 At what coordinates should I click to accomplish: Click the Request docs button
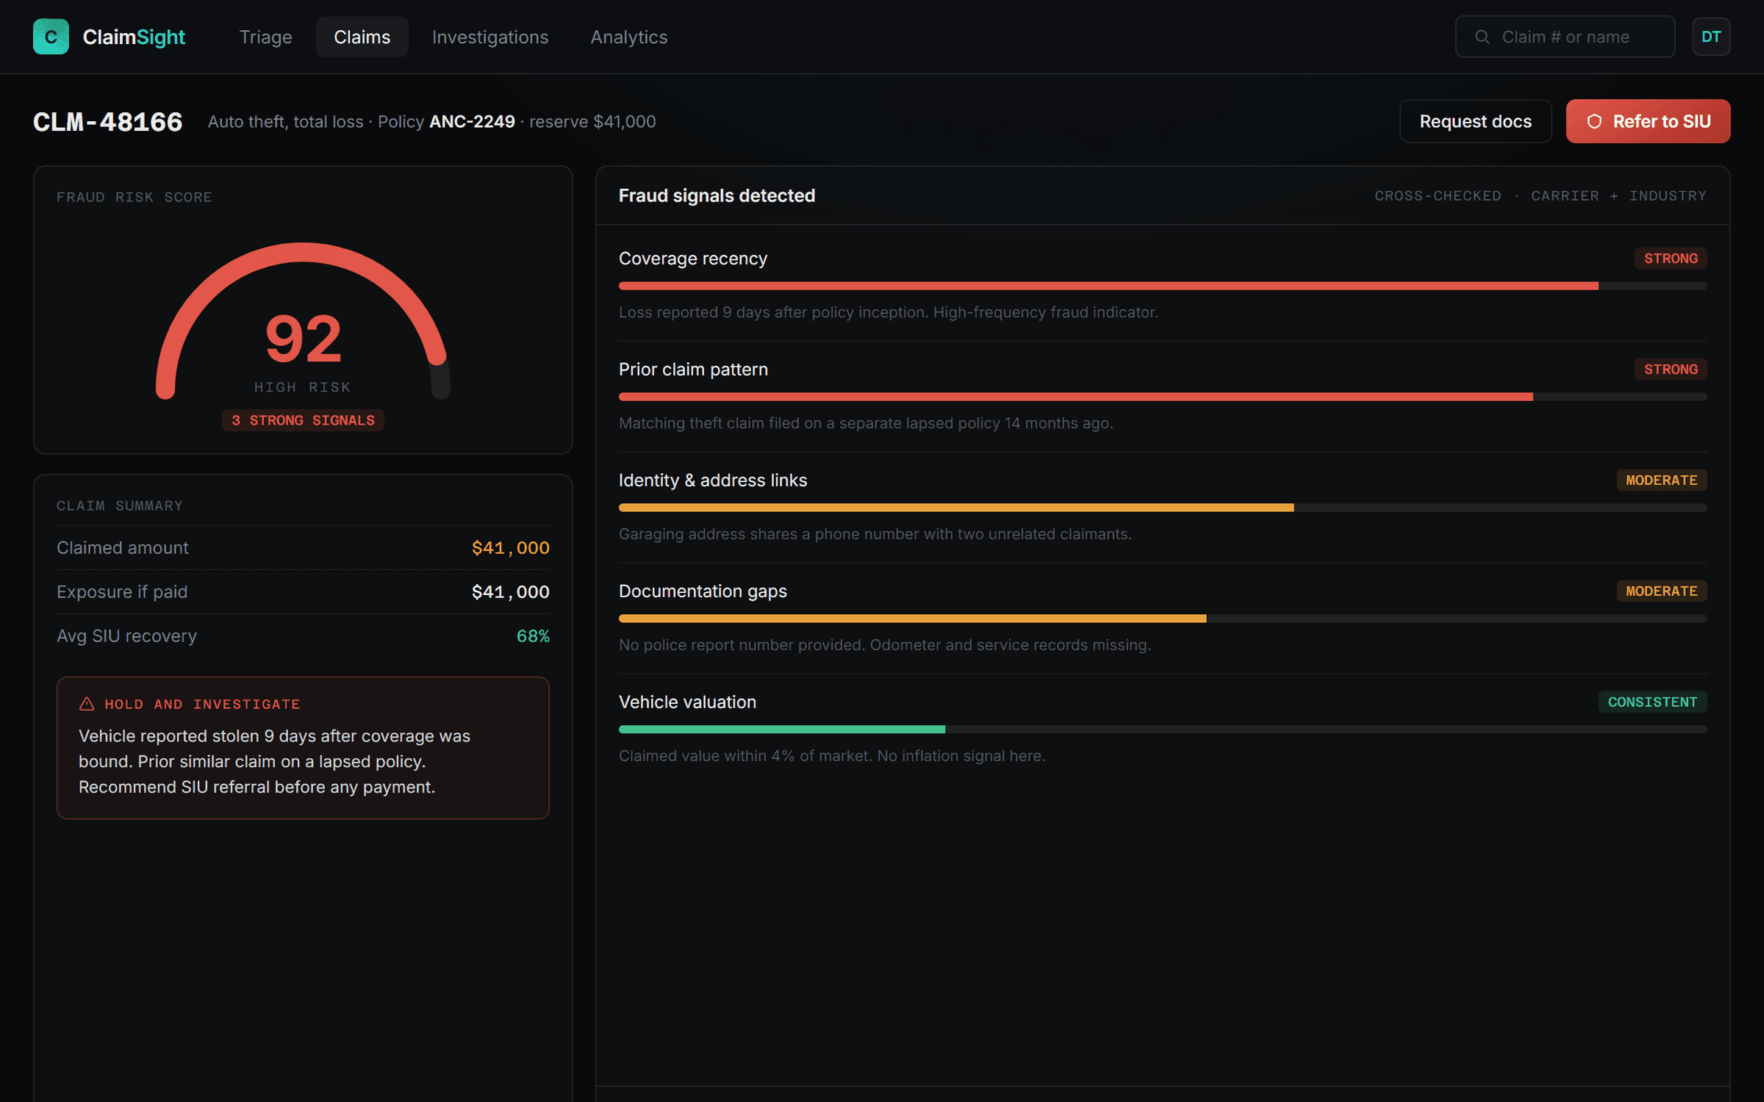(1475, 121)
